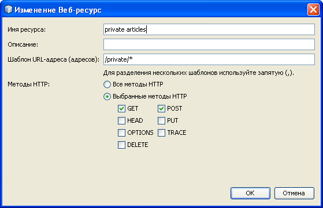The image size is (323, 208).
Task: Confirm changes with the OK button
Action: click(x=250, y=193)
